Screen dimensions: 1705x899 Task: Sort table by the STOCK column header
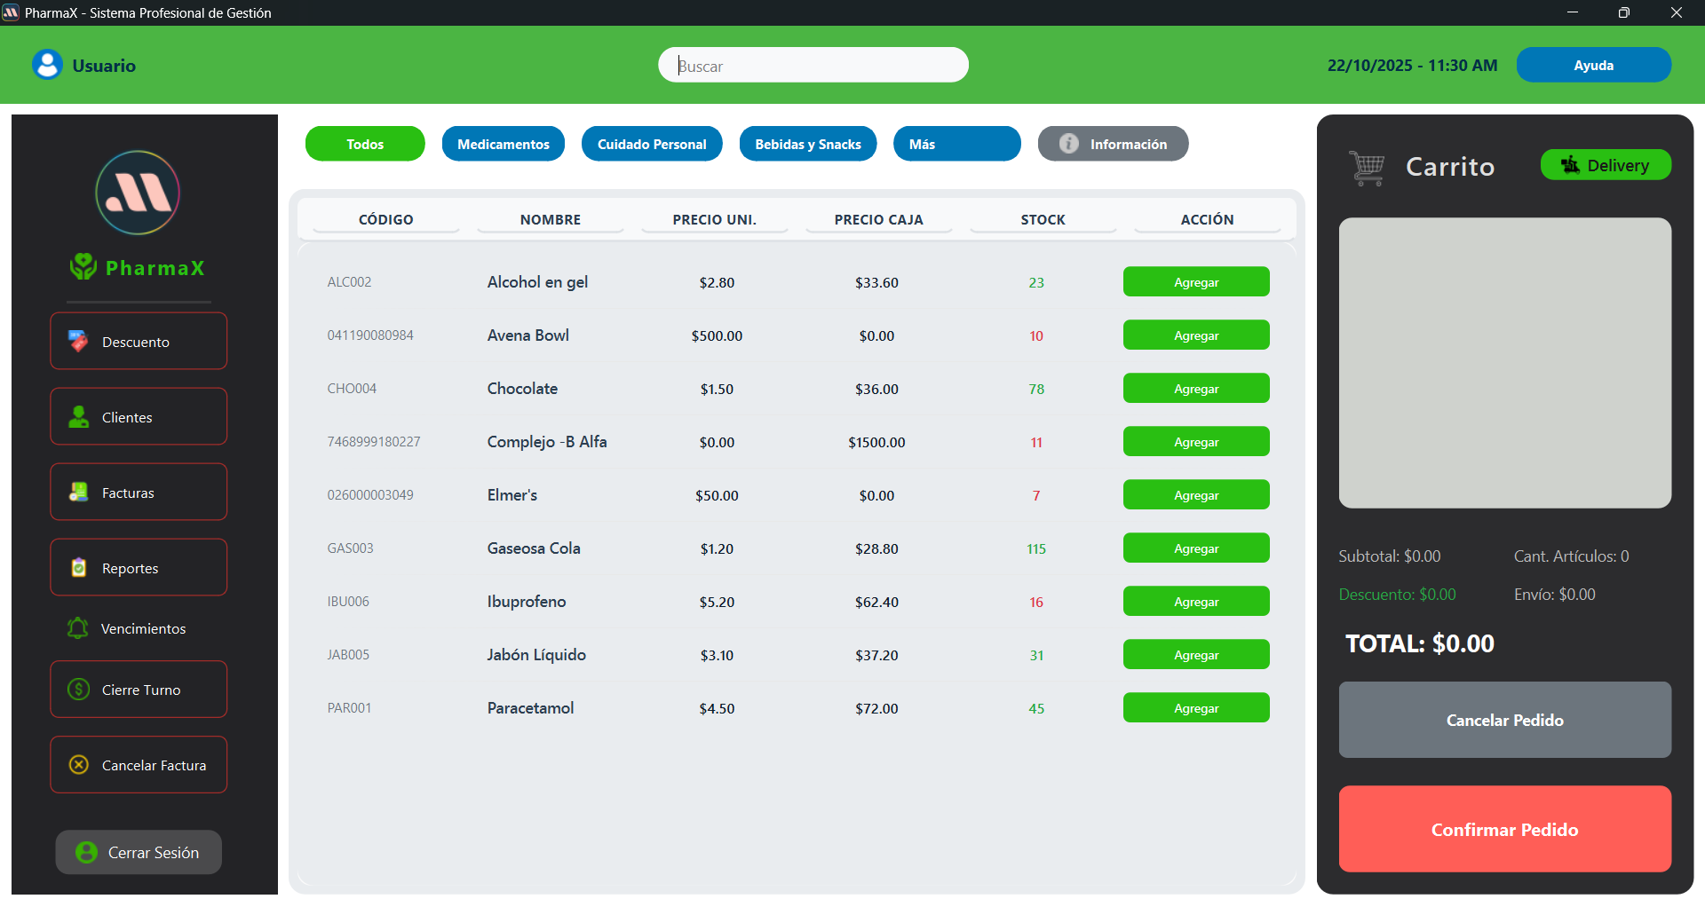point(1043,219)
